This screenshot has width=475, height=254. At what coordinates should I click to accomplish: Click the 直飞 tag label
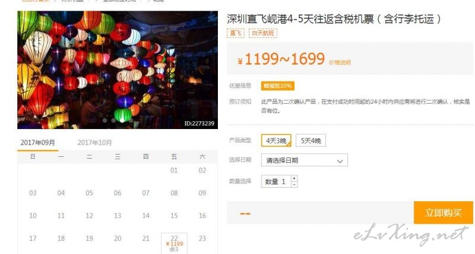point(235,33)
